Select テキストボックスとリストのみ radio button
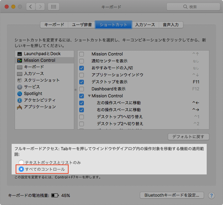The height and width of the screenshot is (205, 223). point(21,162)
